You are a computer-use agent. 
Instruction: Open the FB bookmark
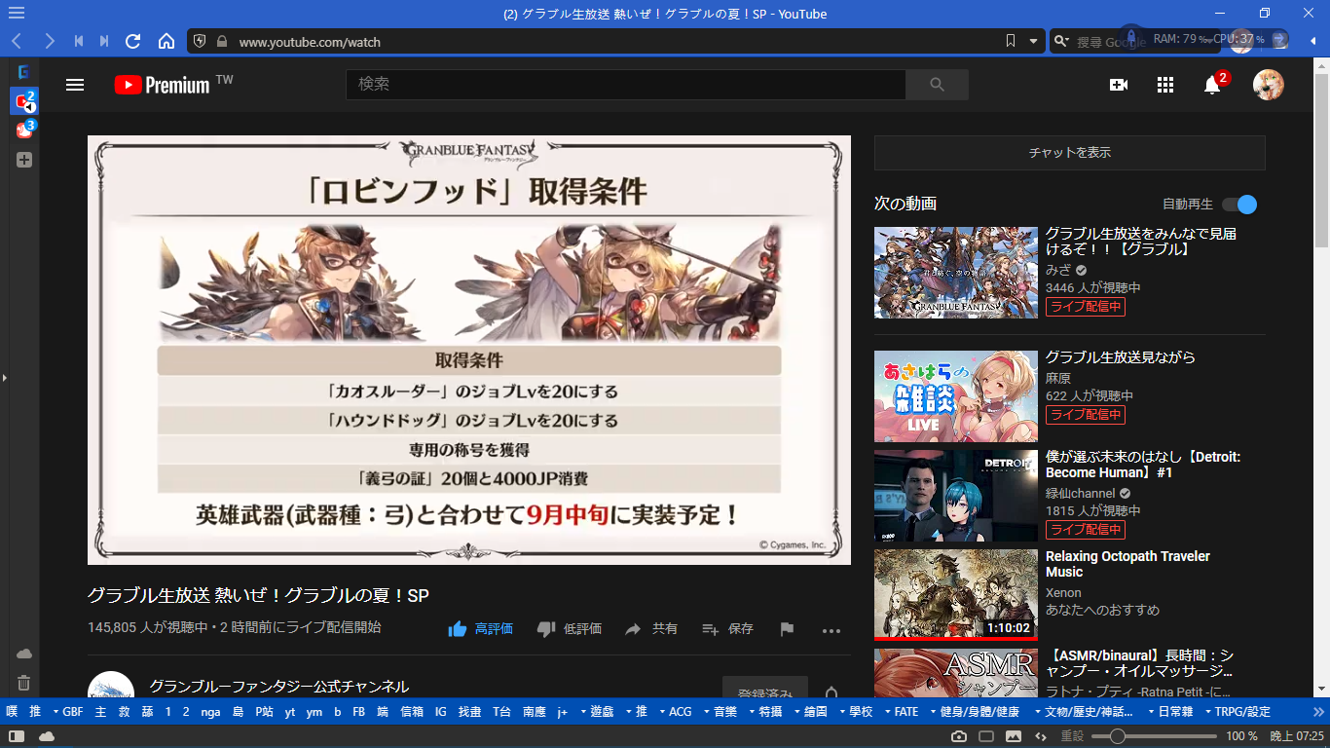tap(359, 712)
